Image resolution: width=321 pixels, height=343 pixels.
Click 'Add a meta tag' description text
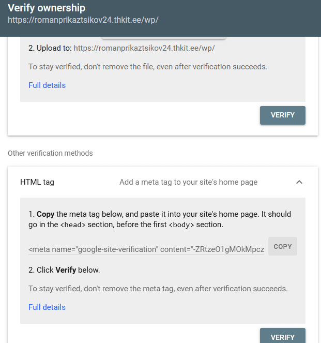point(188,182)
